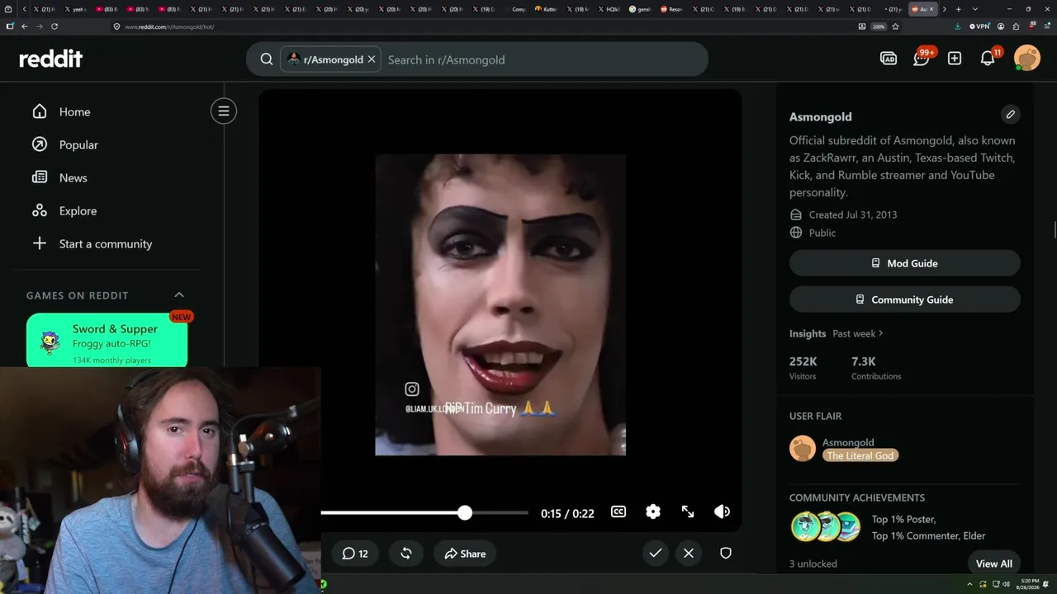Open moderator shield actions
Image resolution: width=1057 pixels, height=594 pixels.
726,554
